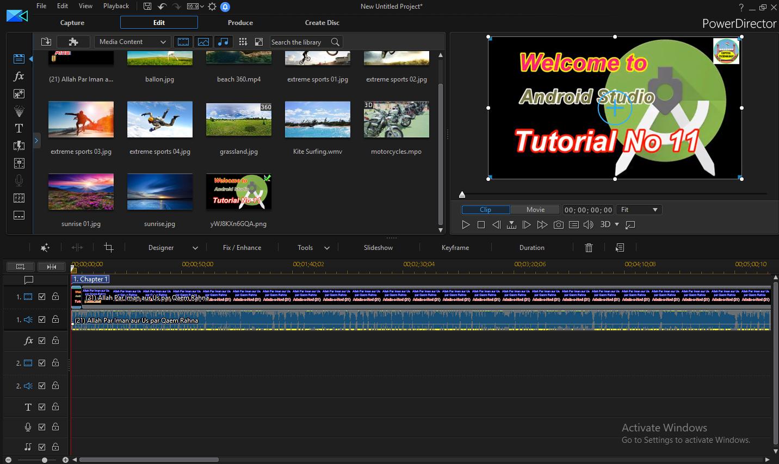
Task: Open the File menu
Action: (41, 6)
